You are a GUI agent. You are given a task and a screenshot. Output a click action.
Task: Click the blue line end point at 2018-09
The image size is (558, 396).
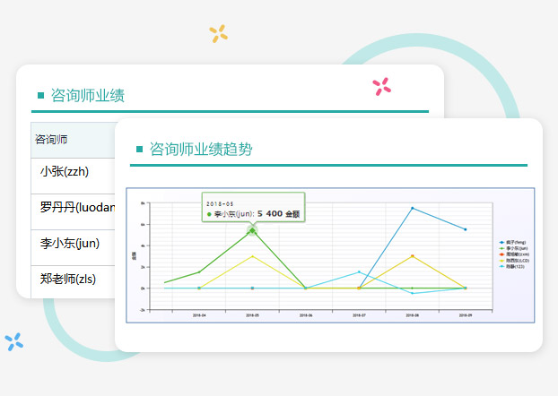tap(465, 229)
